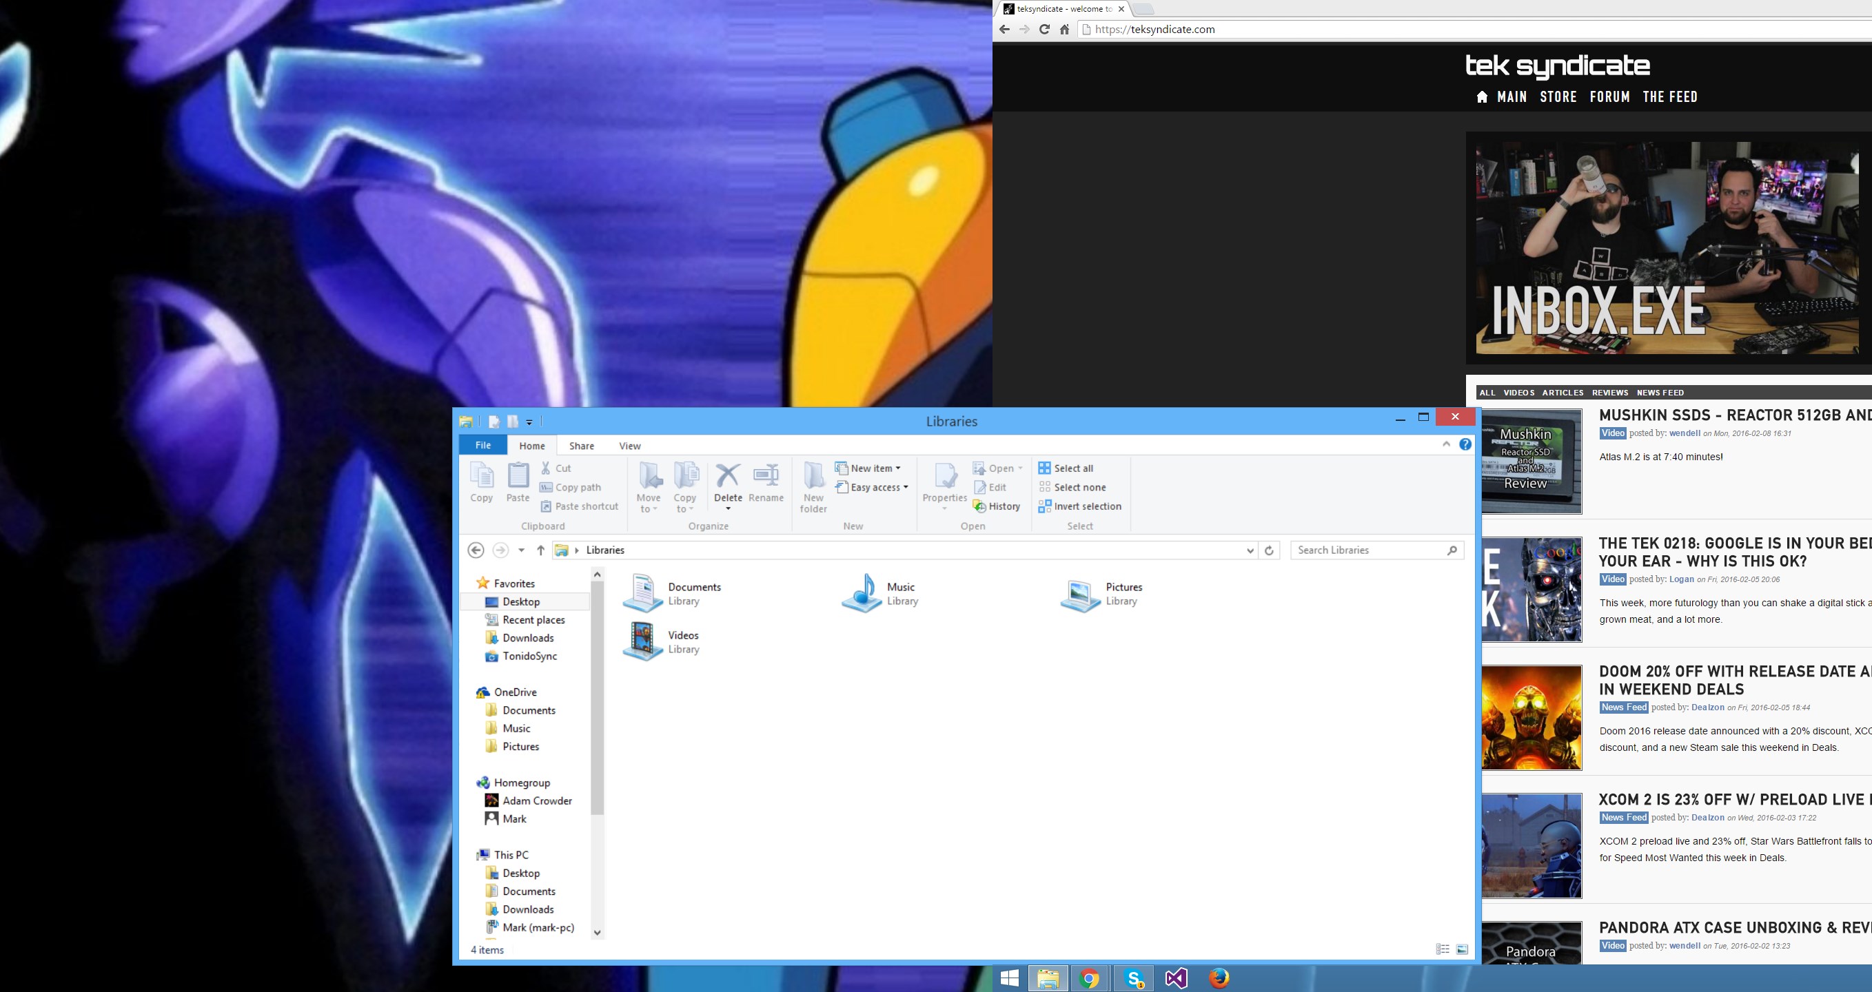The height and width of the screenshot is (992, 1872).
Task: Refresh the Libraries address bar
Action: (1269, 550)
